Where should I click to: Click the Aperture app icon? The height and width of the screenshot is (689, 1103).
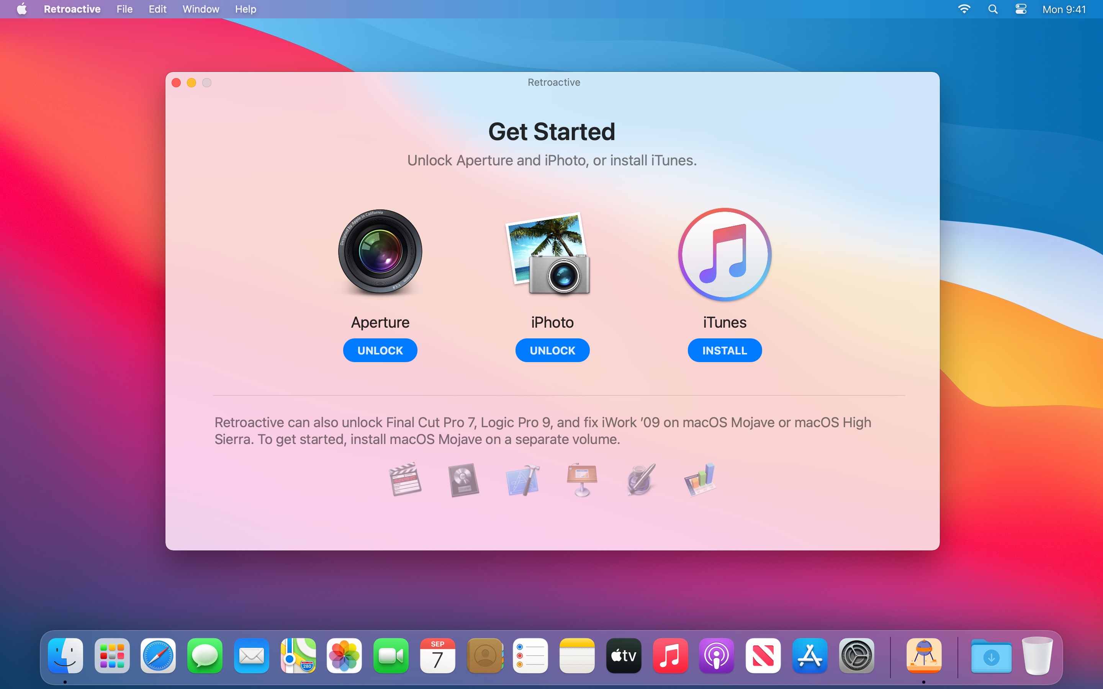click(380, 251)
